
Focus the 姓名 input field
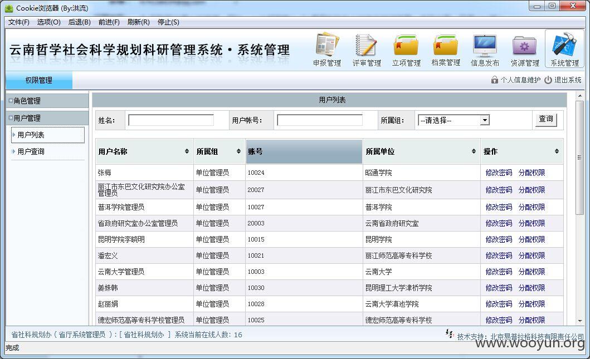(171, 120)
